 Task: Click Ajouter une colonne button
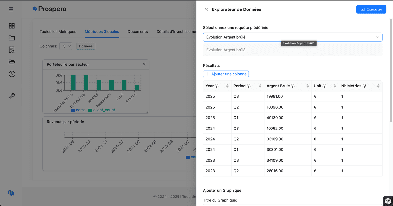click(226, 74)
